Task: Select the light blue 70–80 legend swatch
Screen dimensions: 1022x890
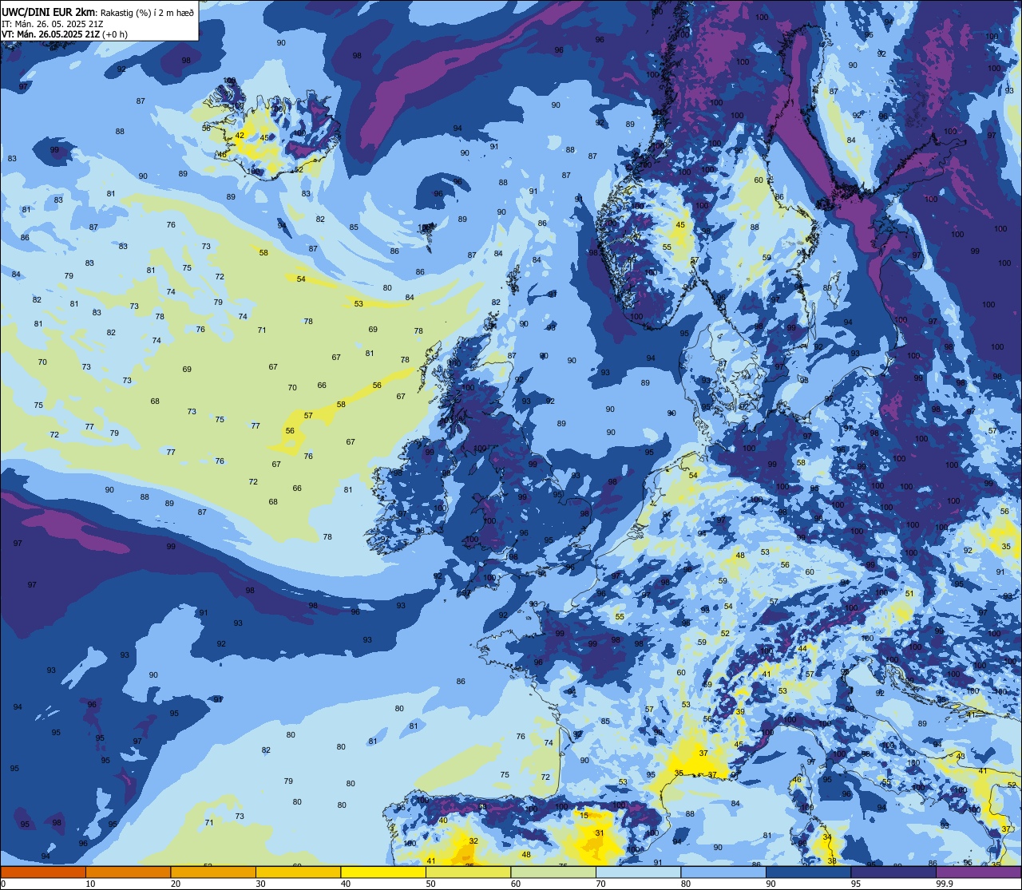Action: click(x=638, y=872)
